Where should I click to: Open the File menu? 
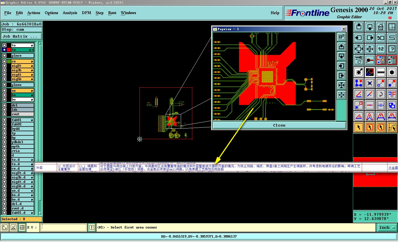point(8,13)
